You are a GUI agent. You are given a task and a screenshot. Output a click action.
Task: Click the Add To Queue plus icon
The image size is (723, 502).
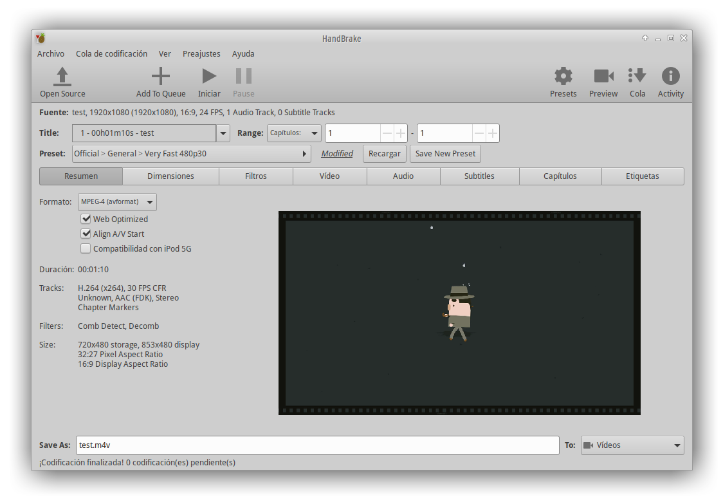coord(161,77)
